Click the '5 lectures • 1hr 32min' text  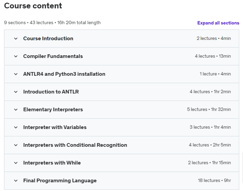coord(209,110)
